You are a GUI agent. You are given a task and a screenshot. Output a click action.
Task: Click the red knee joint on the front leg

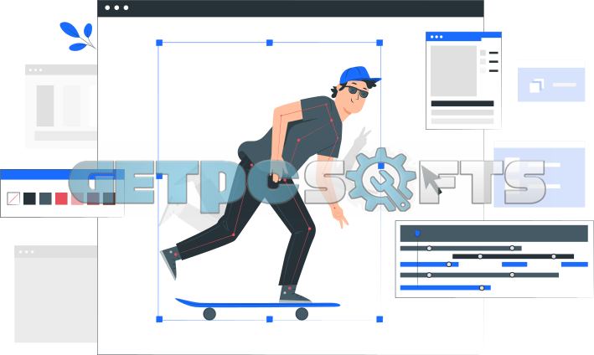coord(309,229)
